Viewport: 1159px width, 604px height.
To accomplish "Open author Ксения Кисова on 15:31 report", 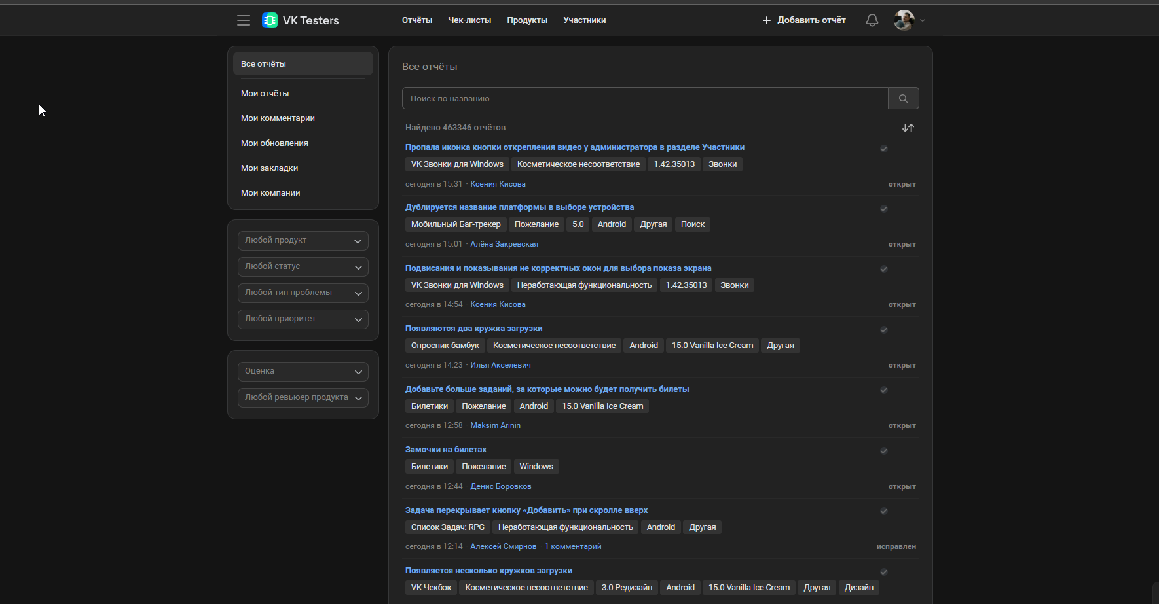I will click(x=498, y=184).
